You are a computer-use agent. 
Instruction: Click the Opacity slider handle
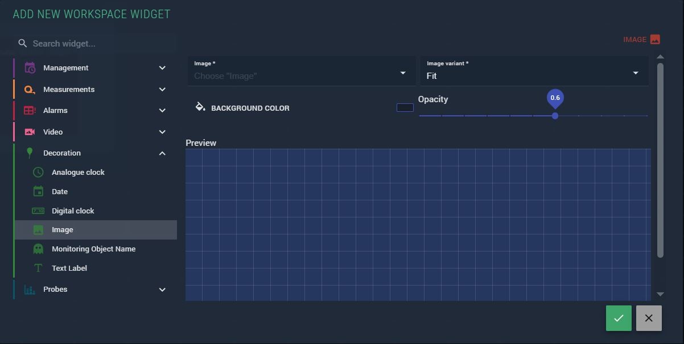coord(555,116)
